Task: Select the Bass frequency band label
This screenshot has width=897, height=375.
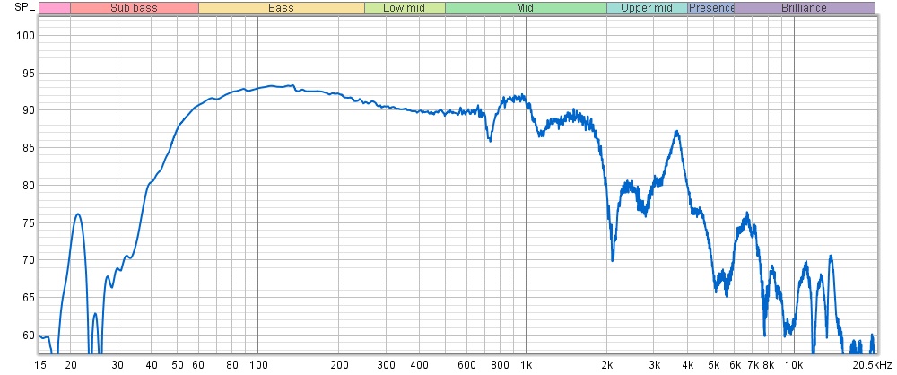Action: coord(282,8)
